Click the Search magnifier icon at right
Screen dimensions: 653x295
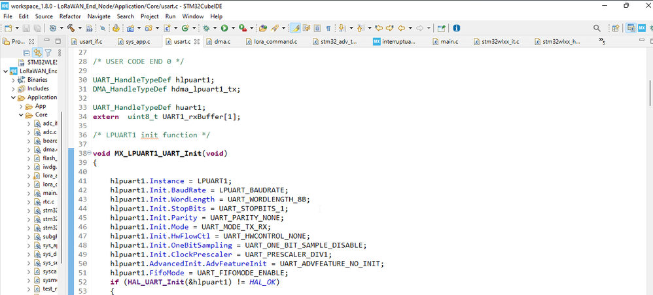pyautogui.click(x=597, y=28)
